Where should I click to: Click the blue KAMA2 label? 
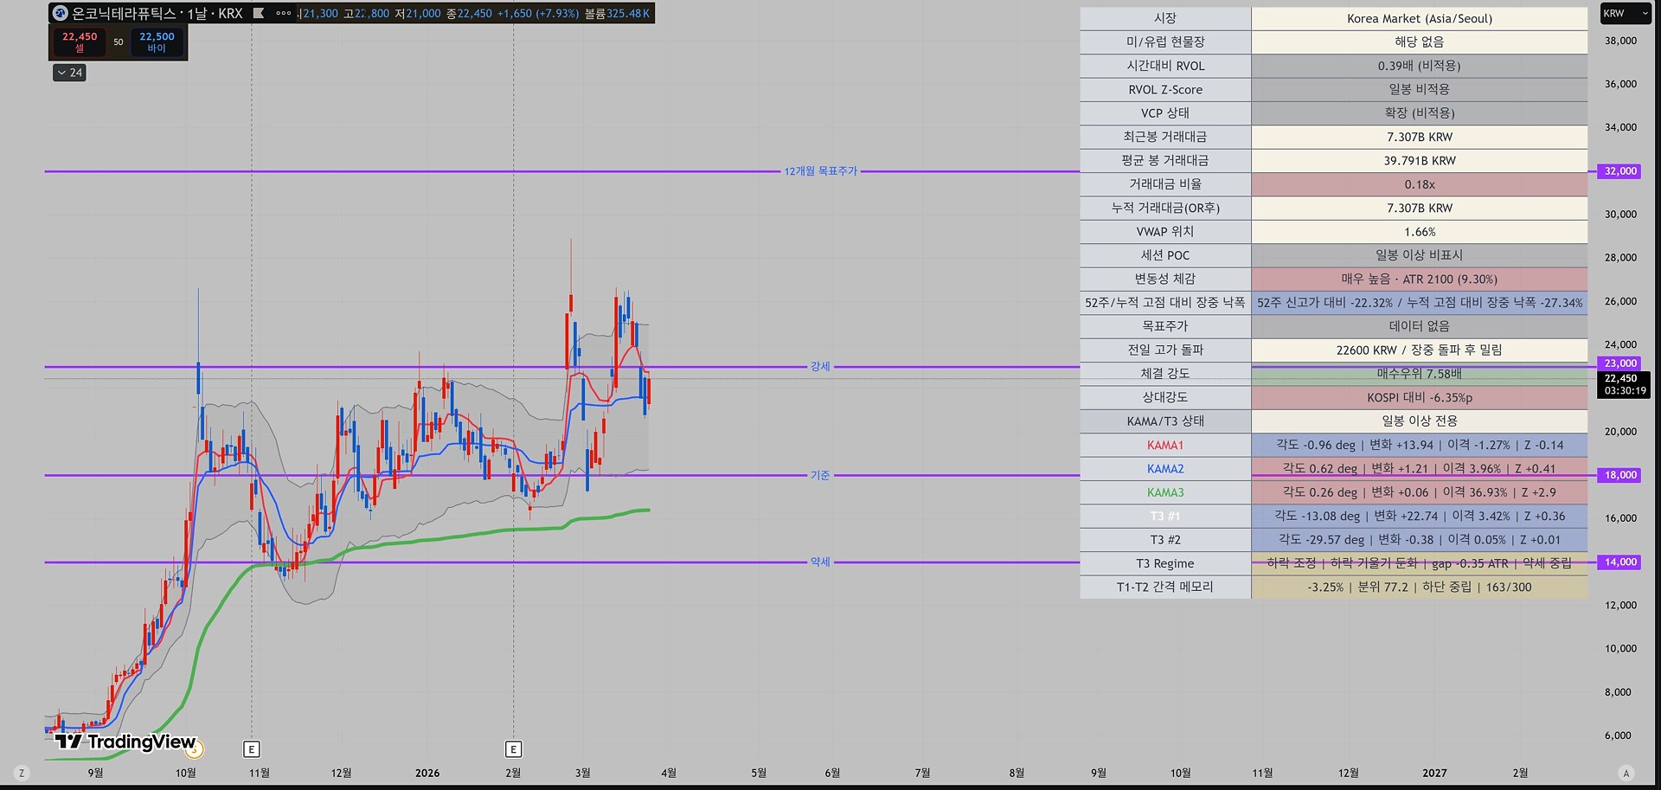pyautogui.click(x=1165, y=468)
